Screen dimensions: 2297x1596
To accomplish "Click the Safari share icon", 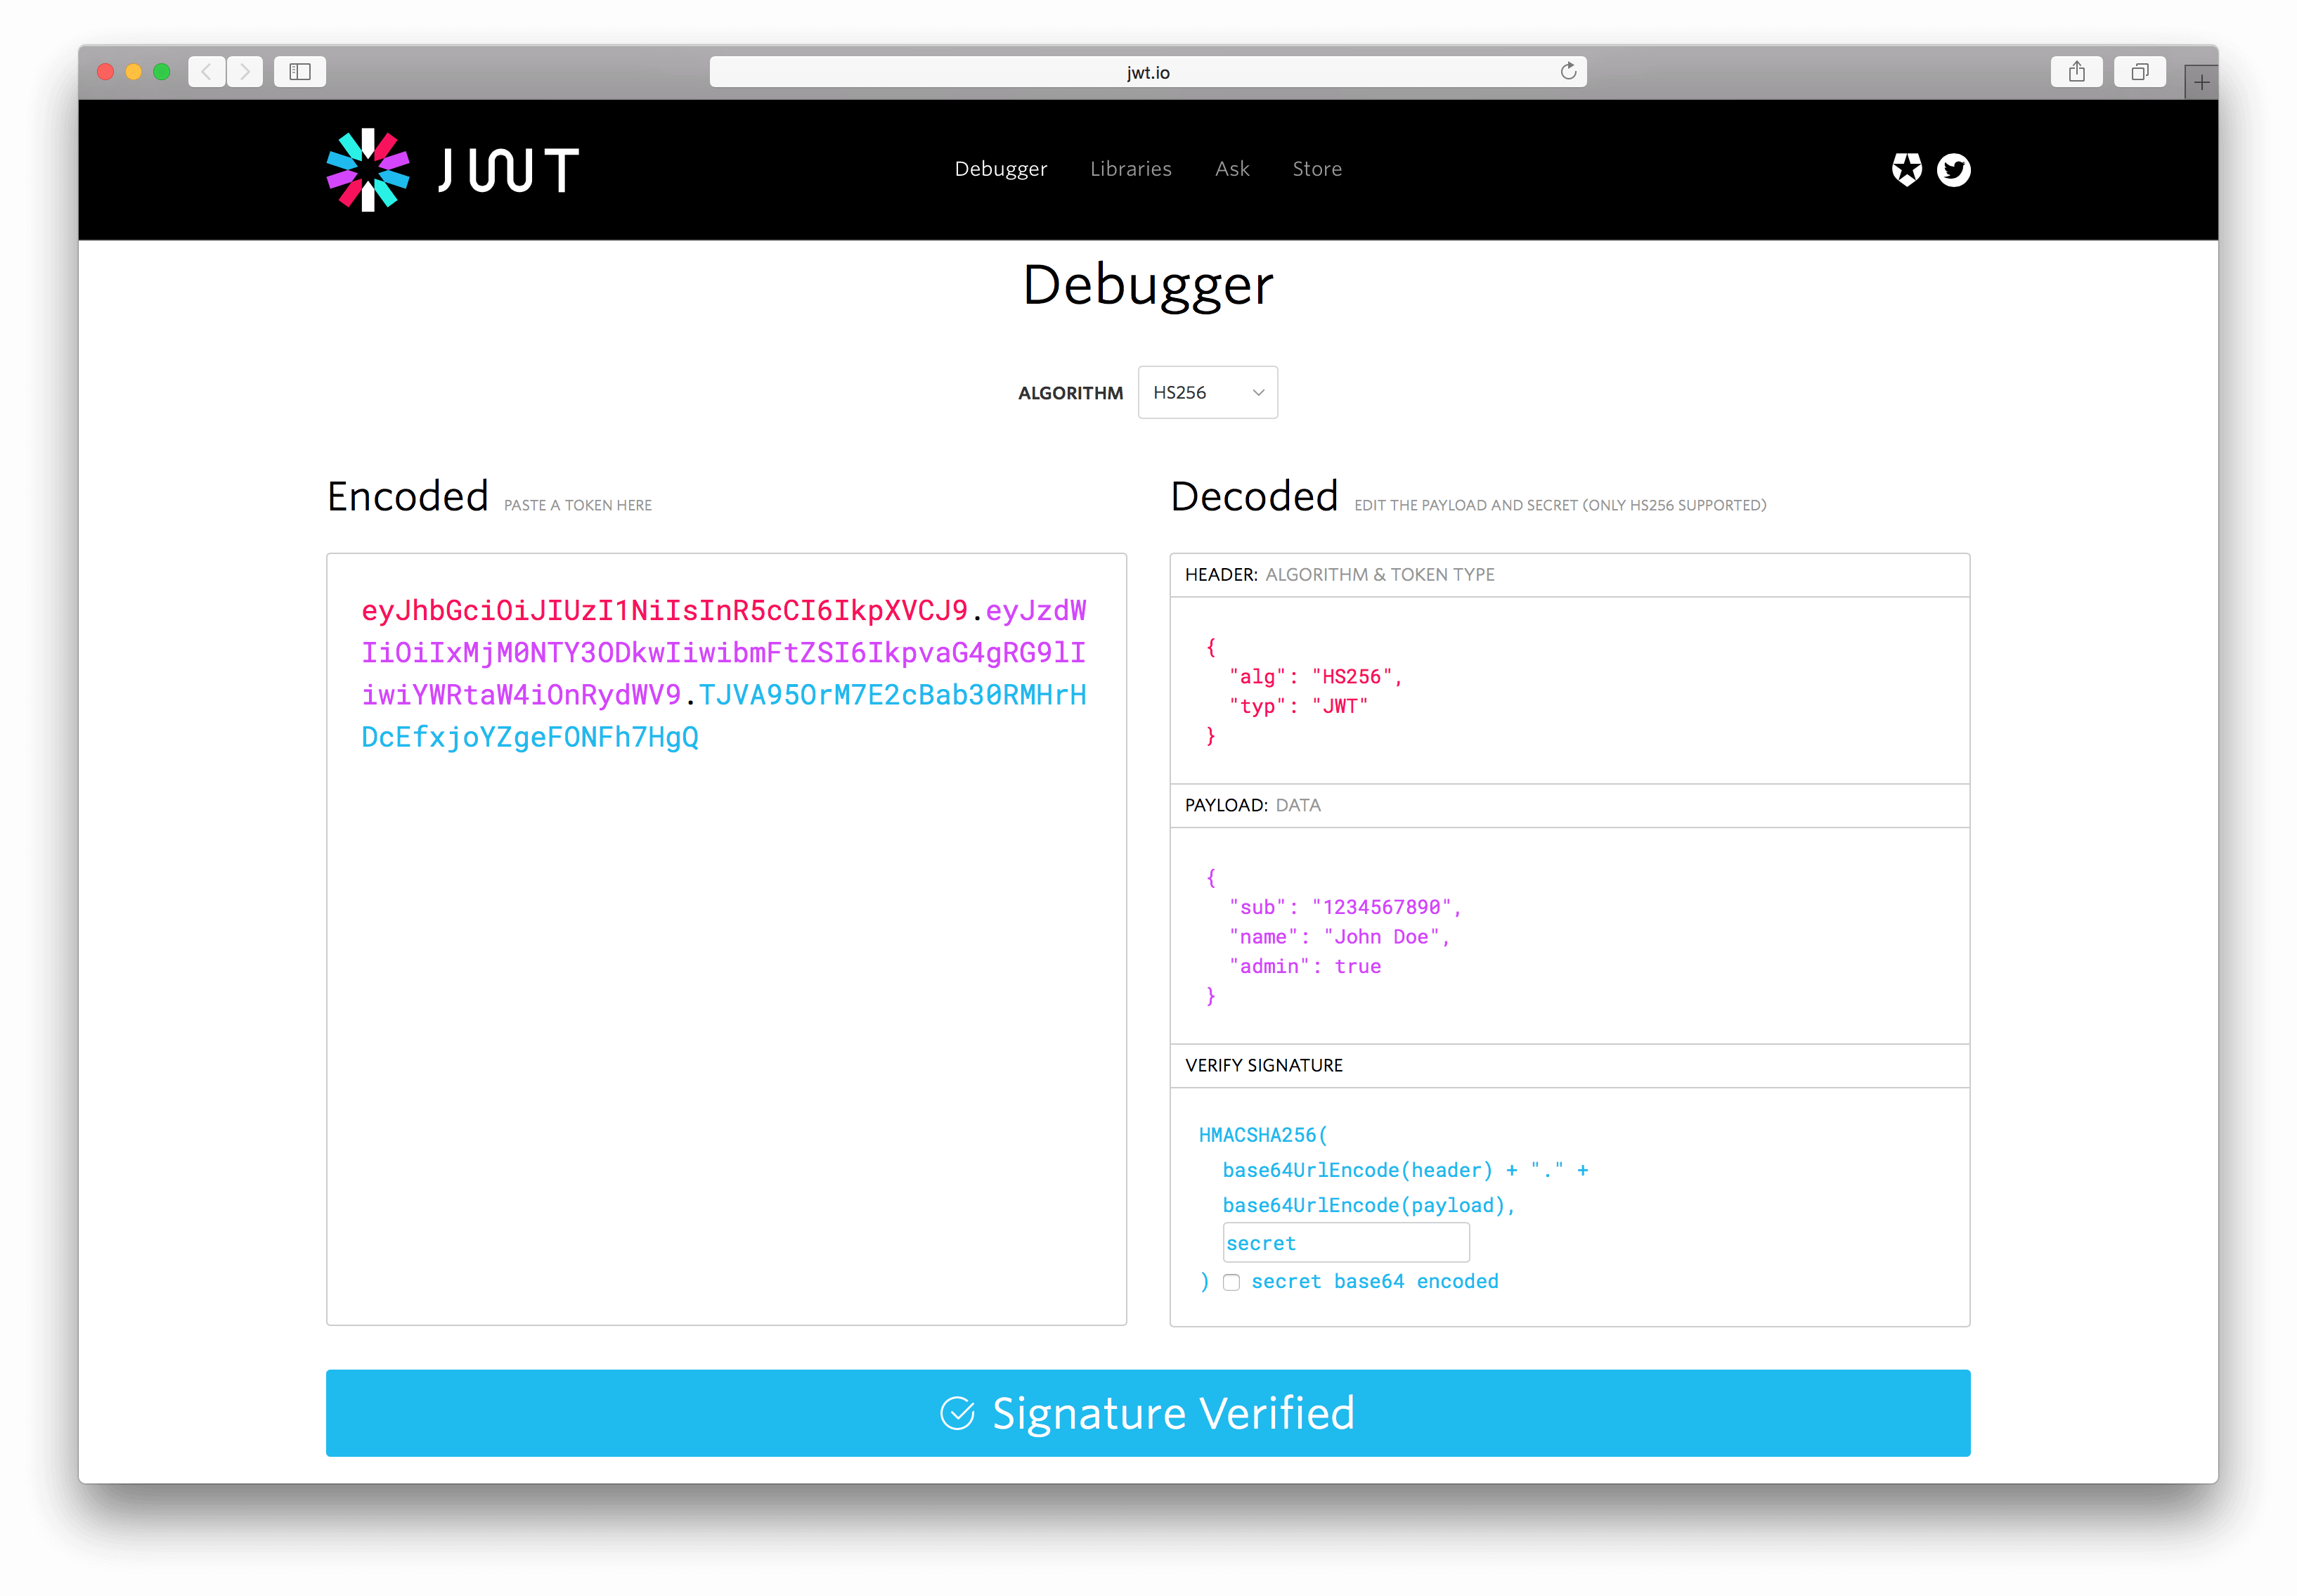I will [x=2076, y=72].
